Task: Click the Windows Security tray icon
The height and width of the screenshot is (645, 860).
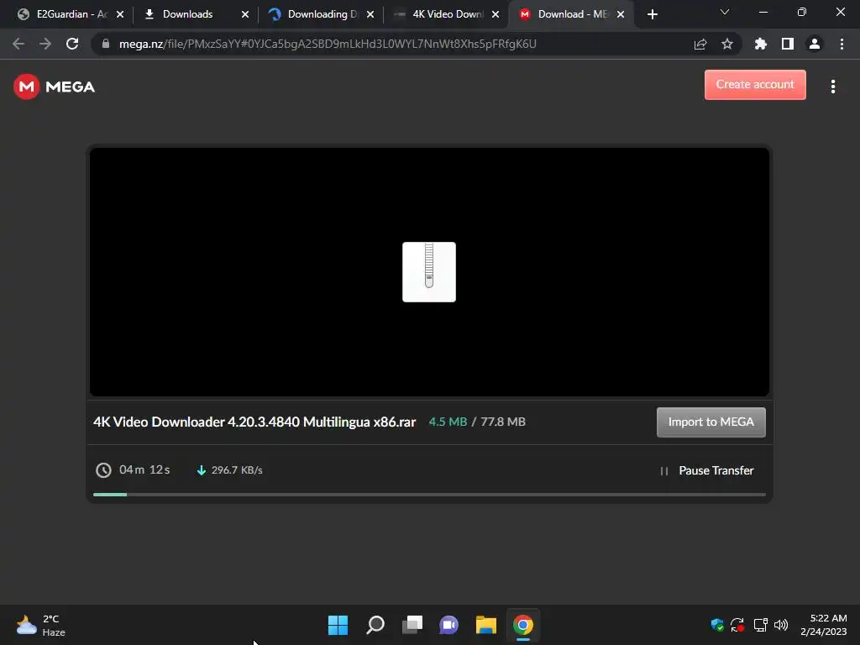Action: click(x=716, y=625)
